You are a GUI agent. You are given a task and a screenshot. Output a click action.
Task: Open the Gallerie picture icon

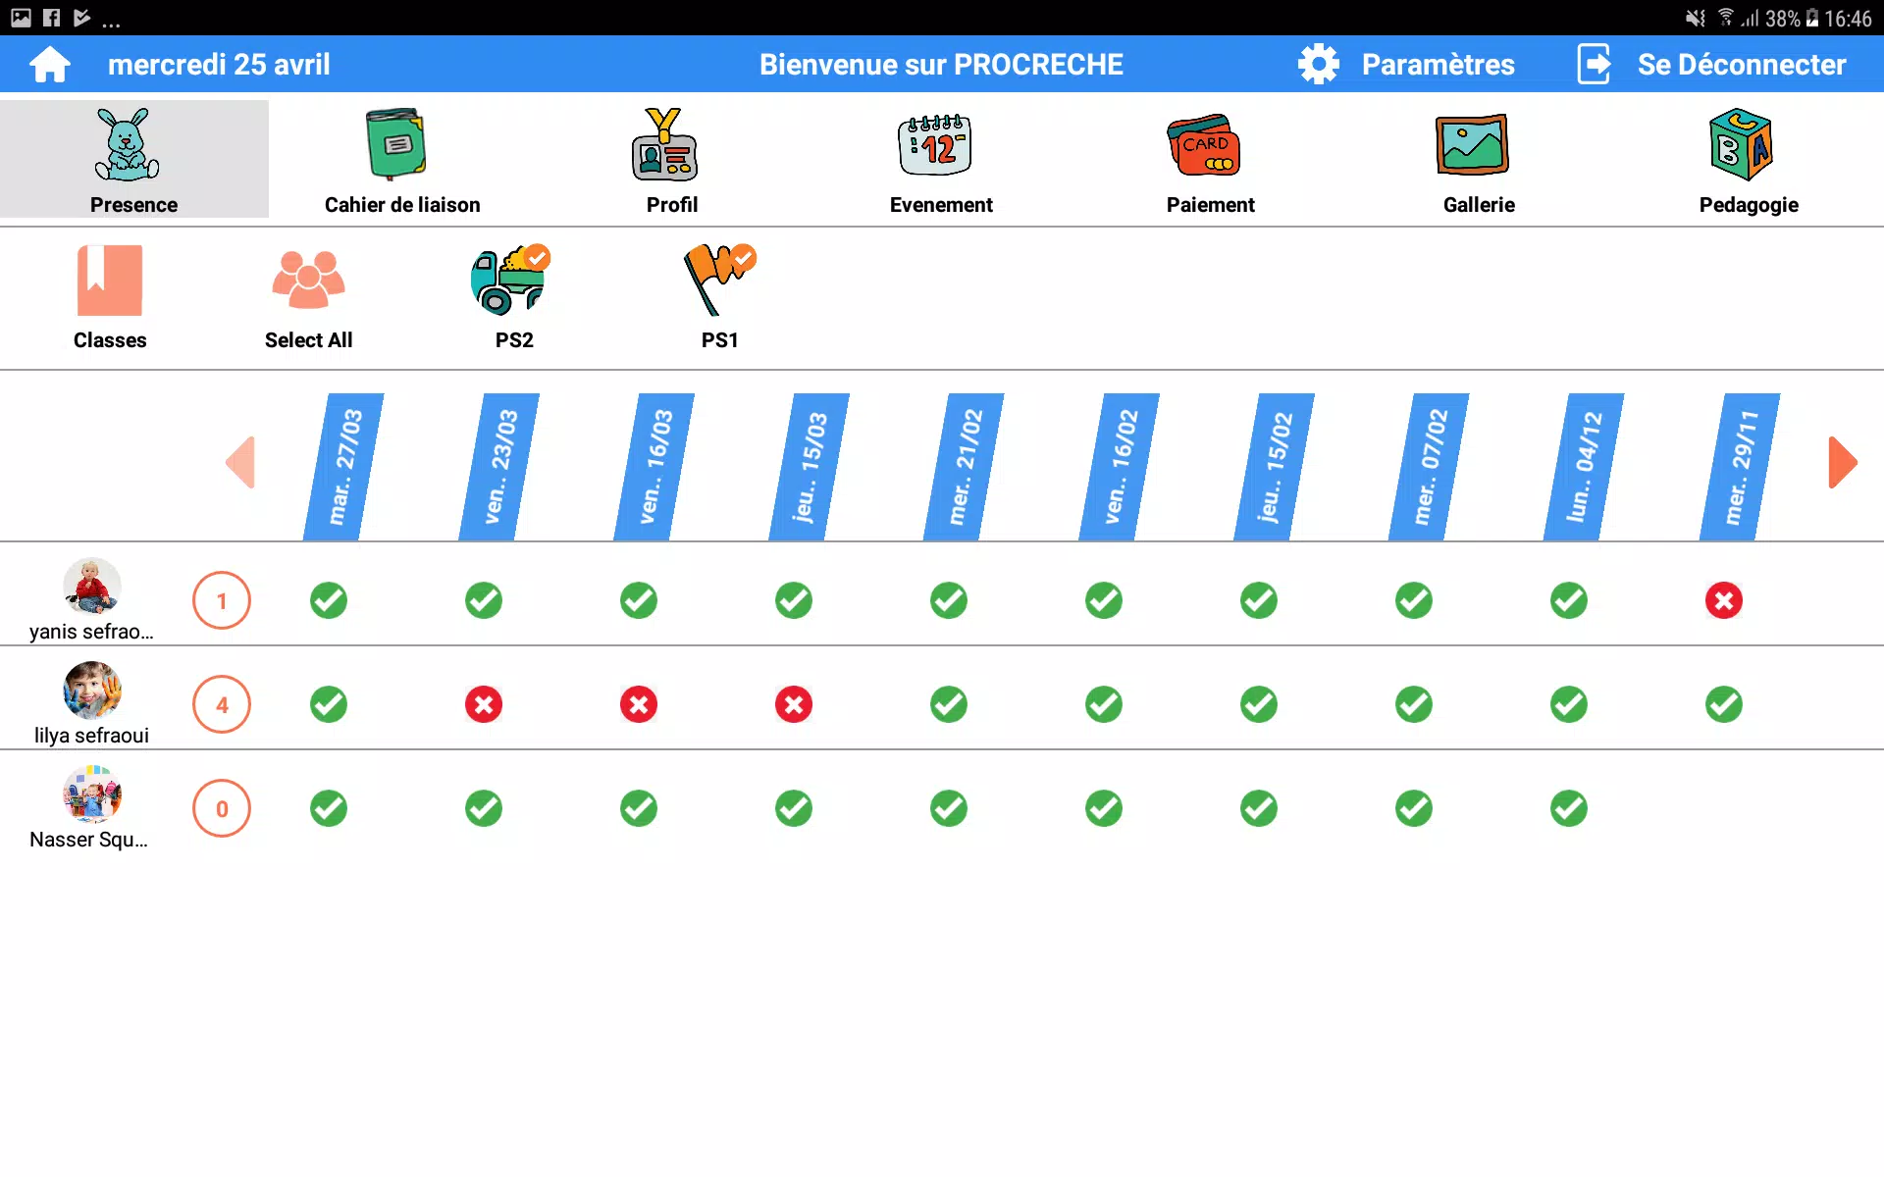1472,144
